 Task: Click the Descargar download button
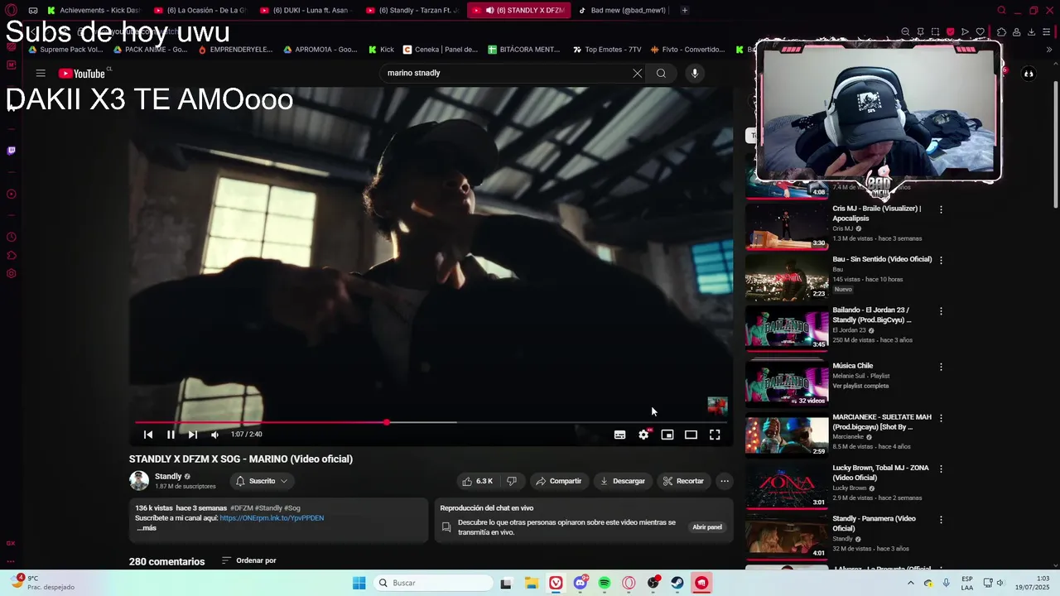click(623, 481)
